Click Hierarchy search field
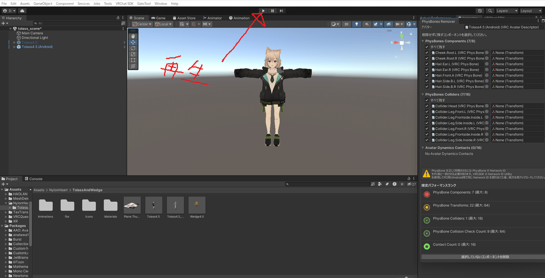The width and height of the screenshot is (545, 278). pos(76,23)
